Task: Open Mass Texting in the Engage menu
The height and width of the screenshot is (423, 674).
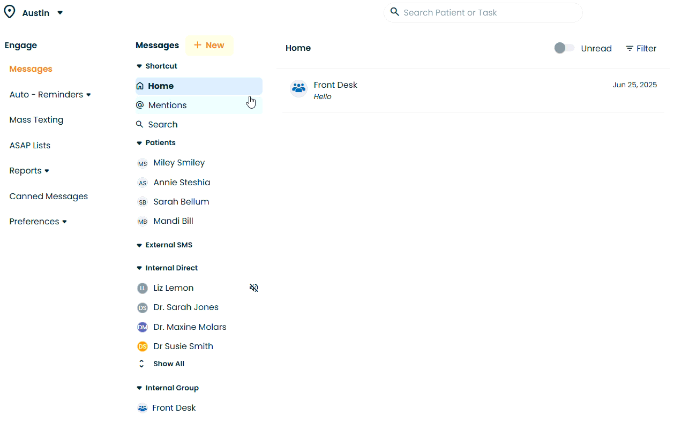Action: tap(36, 120)
